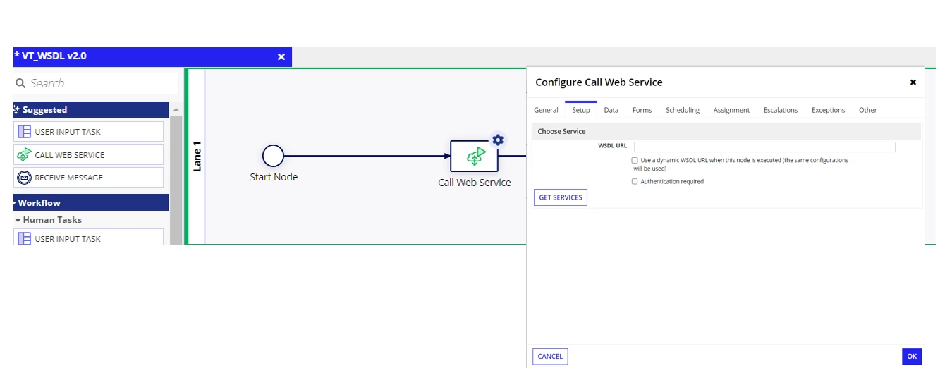
Task: Select the Start Node circle
Action: pos(273,156)
